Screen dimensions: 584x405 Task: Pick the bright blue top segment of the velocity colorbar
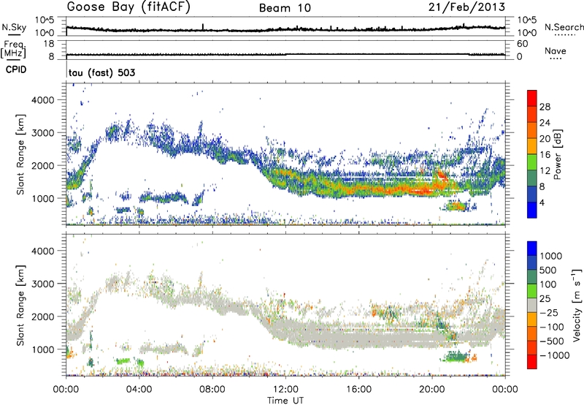coord(532,248)
